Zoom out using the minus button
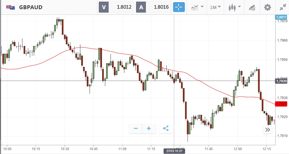 point(136,128)
